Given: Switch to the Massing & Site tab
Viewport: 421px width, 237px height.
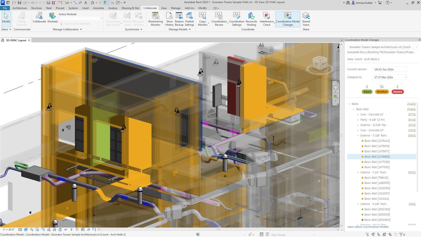Looking at the screenshot, I should 130,8.
